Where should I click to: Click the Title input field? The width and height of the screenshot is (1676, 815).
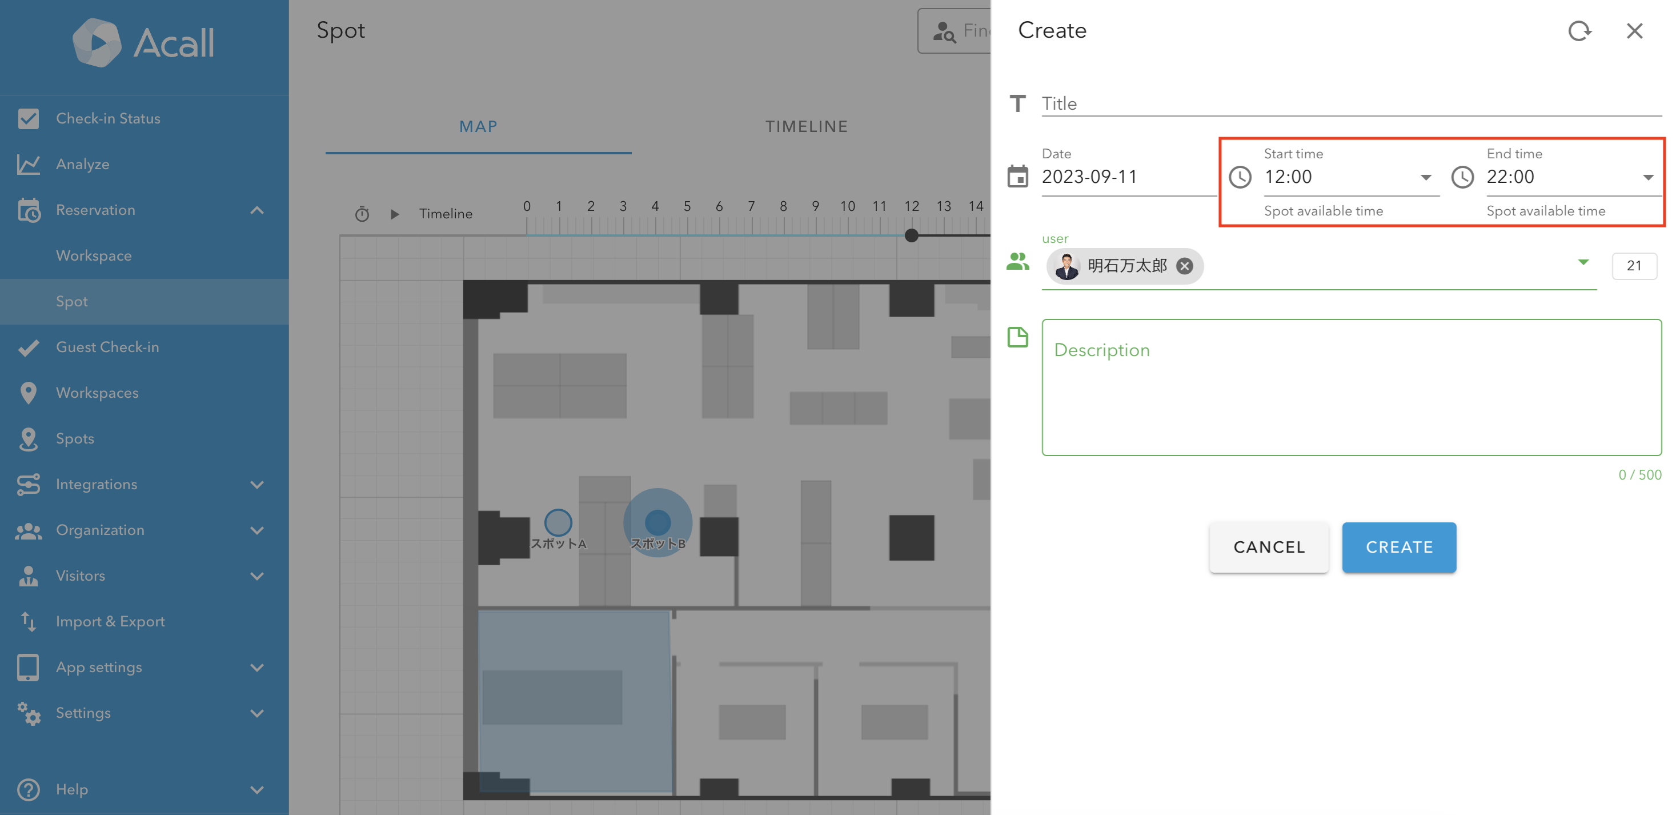[1352, 103]
